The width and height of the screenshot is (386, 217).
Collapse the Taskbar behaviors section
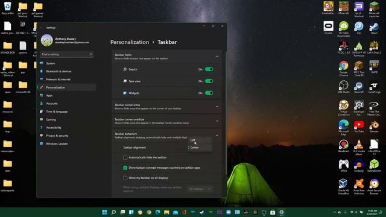click(217, 135)
